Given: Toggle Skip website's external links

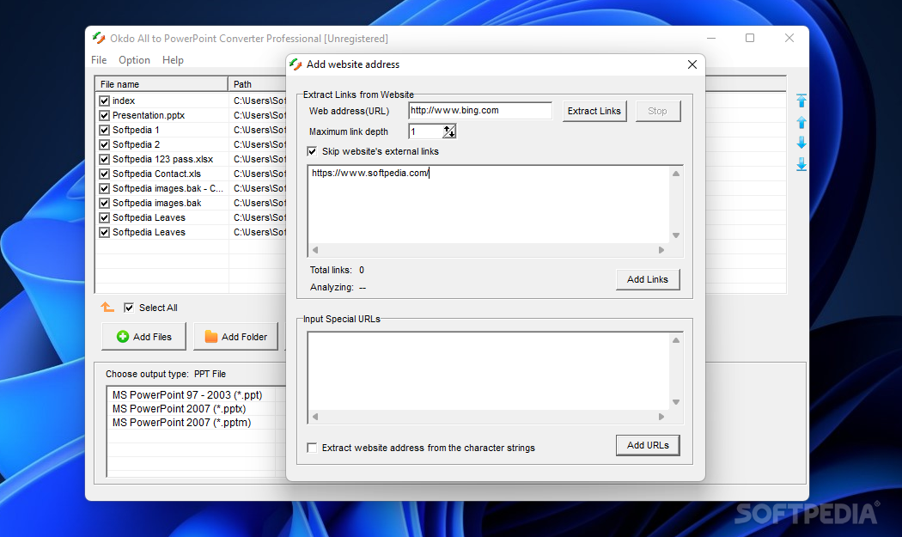Looking at the screenshot, I should click(312, 151).
